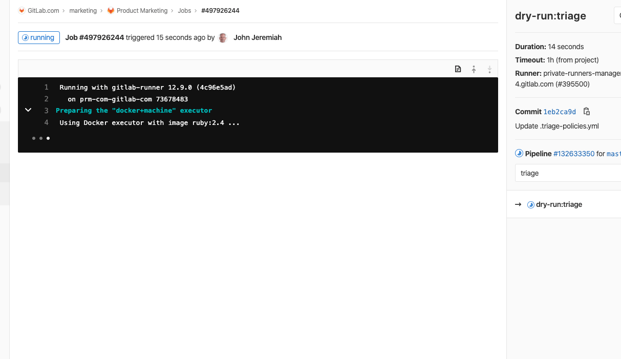Click John Jeremiah's avatar picture
The width and height of the screenshot is (621, 359).
point(223,38)
